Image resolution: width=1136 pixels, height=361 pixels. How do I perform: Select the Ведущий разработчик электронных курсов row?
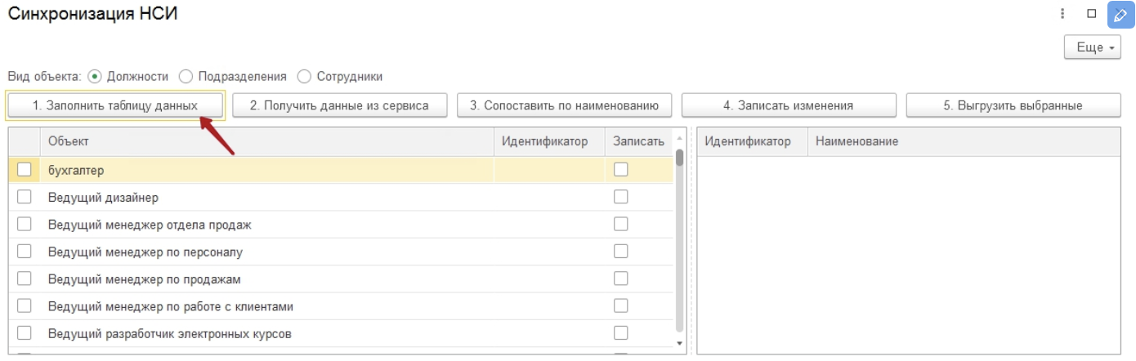(342, 333)
